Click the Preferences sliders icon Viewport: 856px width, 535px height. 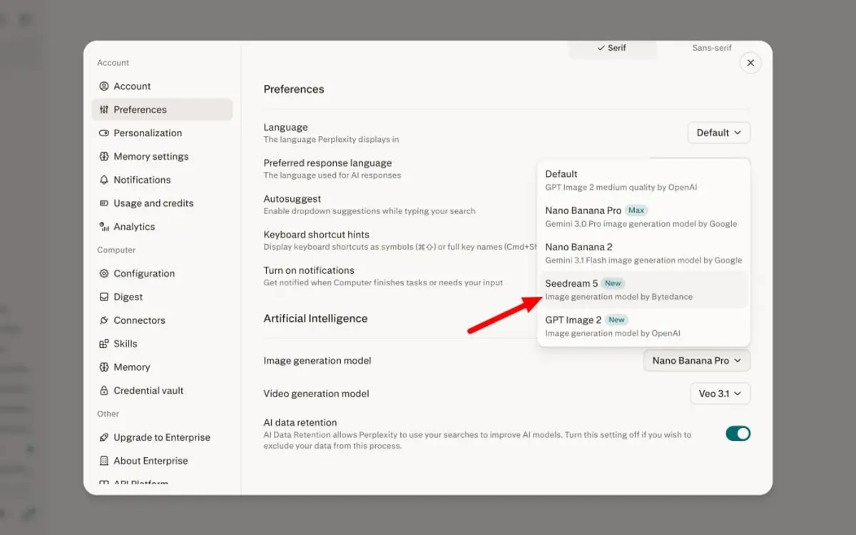[x=104, y=110]
